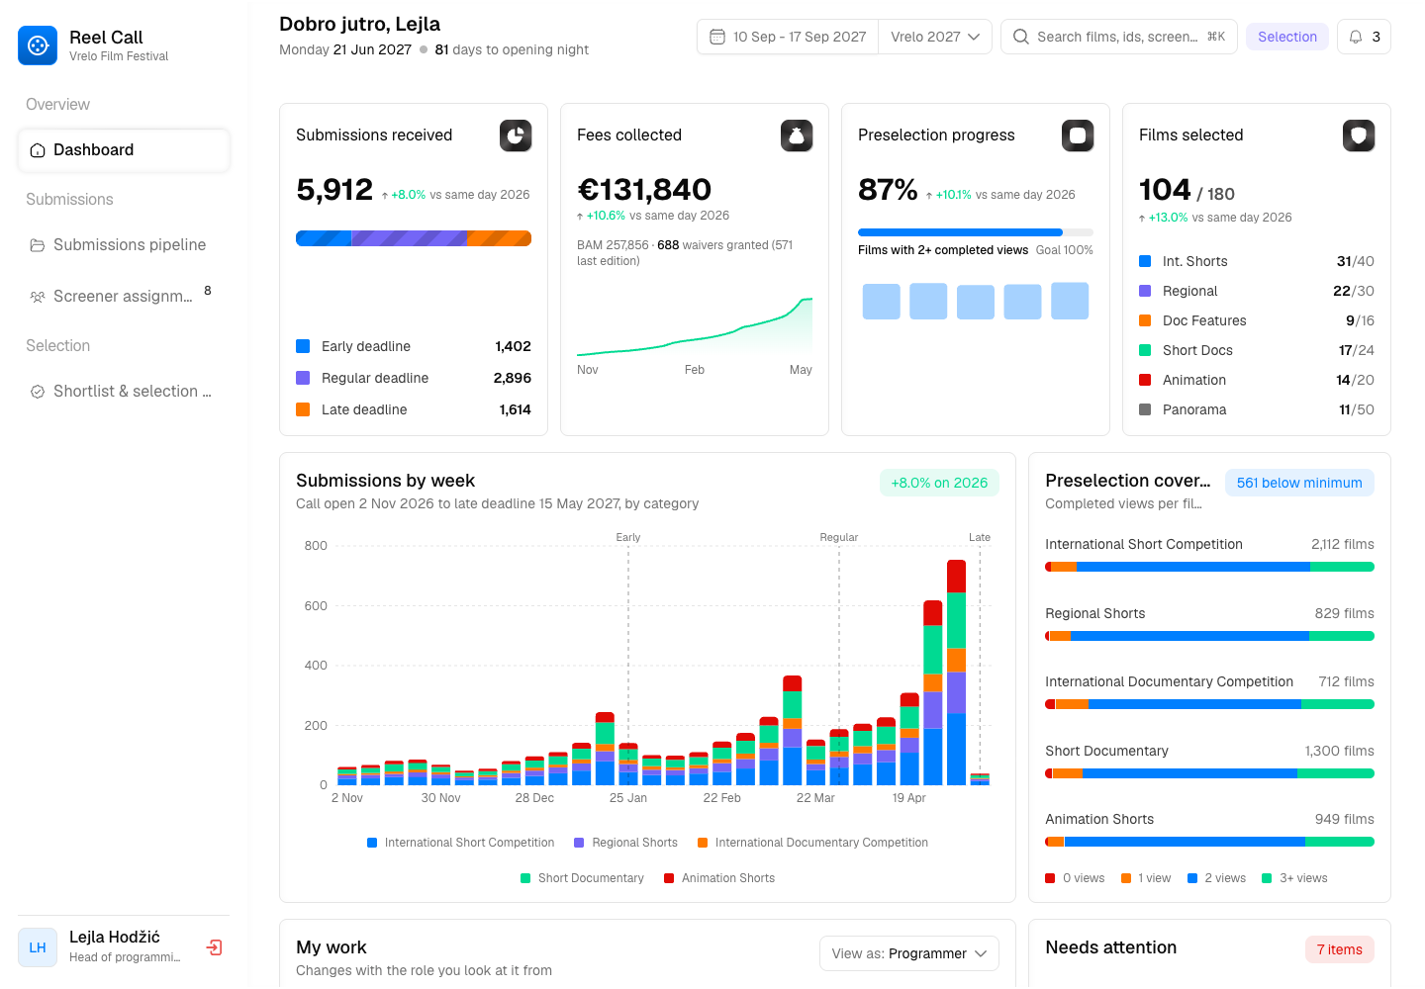
Task: Toggle Short Documentary legend entry
Action: coord(582,878)
